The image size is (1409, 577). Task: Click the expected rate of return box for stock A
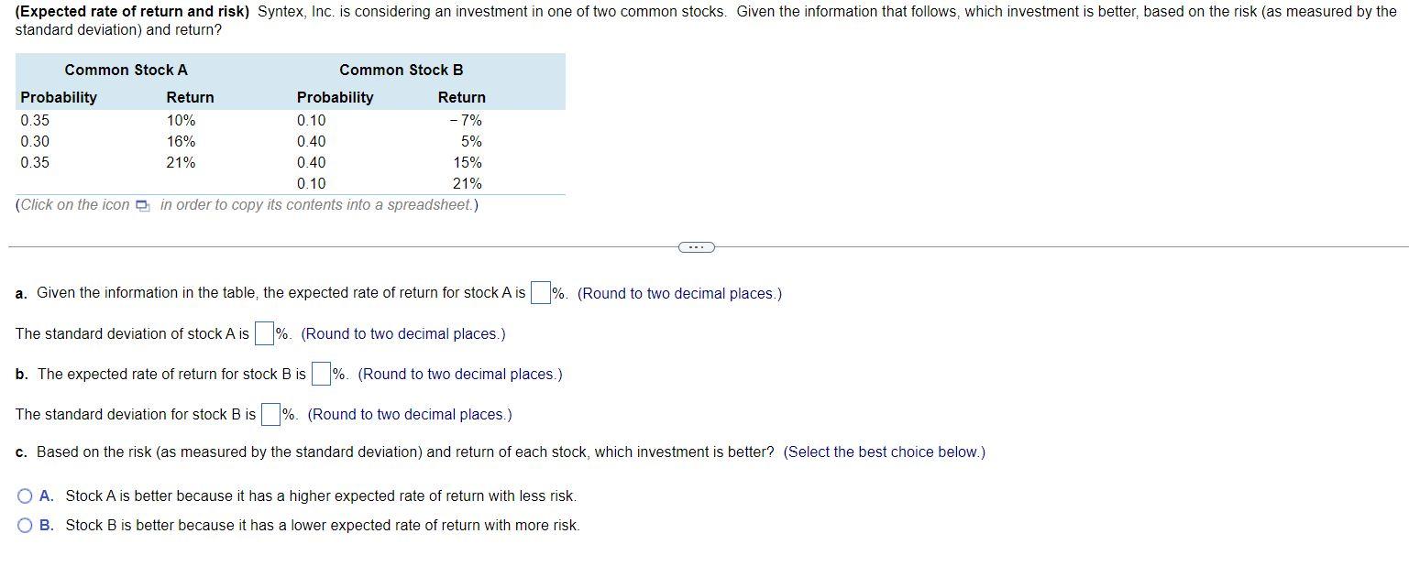[539, 292]
